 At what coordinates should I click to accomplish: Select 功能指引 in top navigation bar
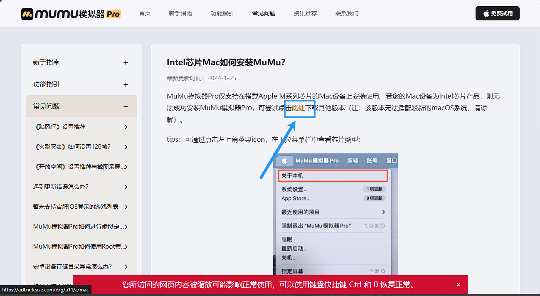[x=222, y=13]
